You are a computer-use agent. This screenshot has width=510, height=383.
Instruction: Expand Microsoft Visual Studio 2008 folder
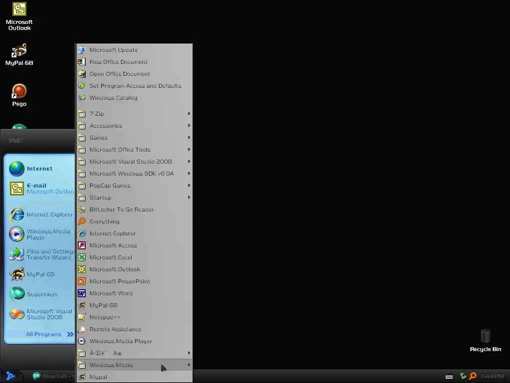click(x=134, y=162)
